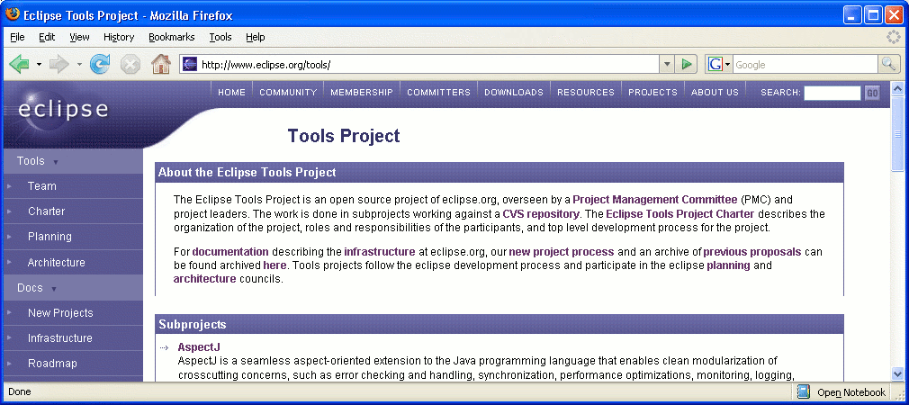Viewport: 909px width, 405px height.
Task: Open the ABOUT US navigation link
Action: click(x=715, y=92)
